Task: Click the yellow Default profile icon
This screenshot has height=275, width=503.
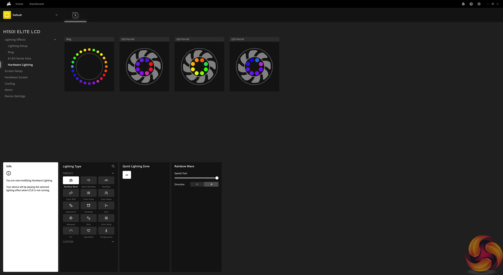Action: coord(7,15)
